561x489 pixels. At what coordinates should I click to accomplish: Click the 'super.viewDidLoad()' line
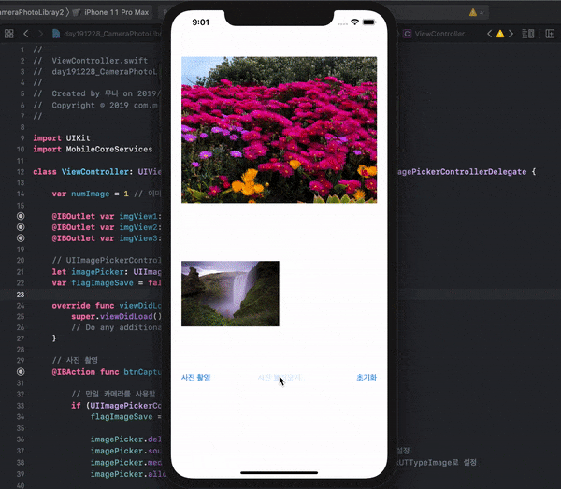point(116,317)
